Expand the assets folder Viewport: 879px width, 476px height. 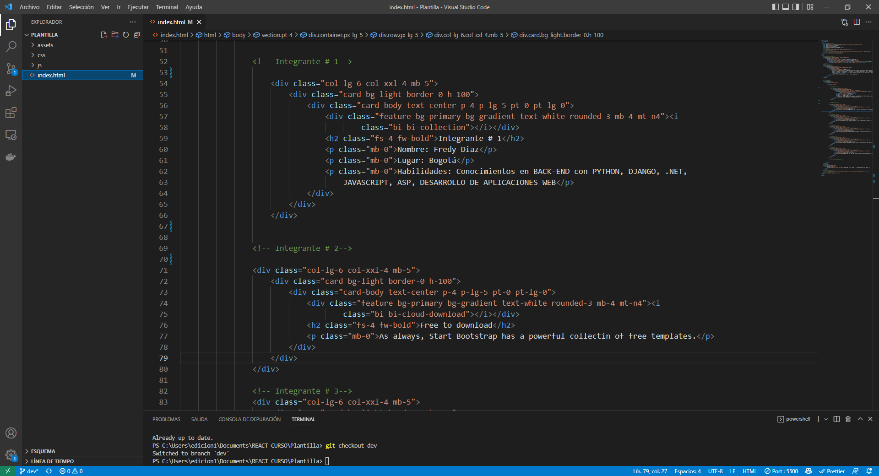pyautogui.click(x=44, y=44)
